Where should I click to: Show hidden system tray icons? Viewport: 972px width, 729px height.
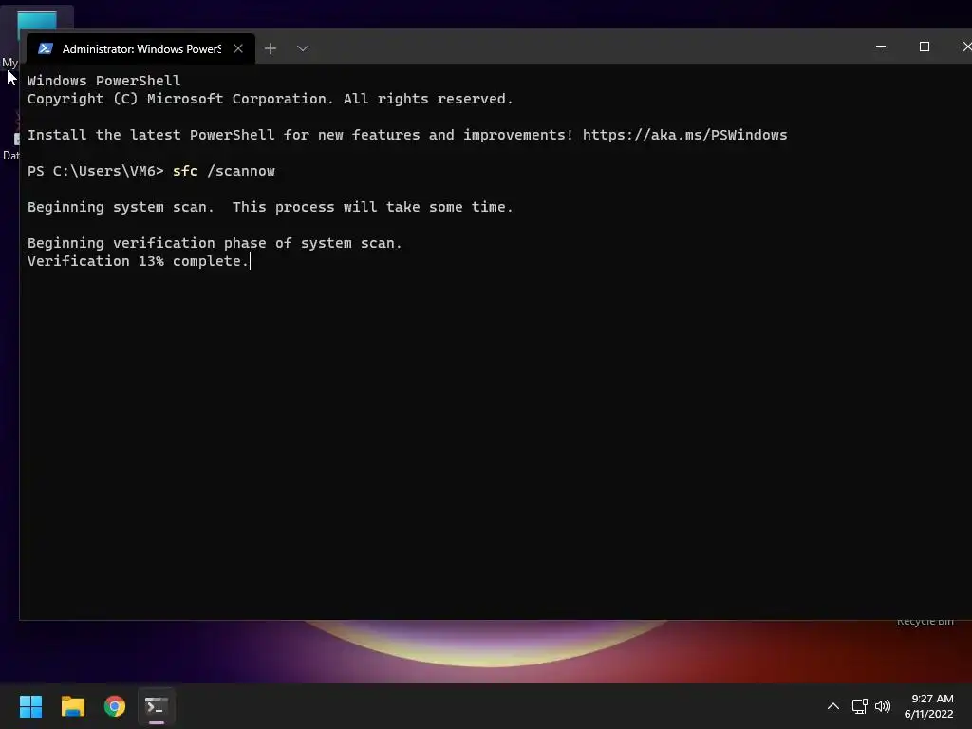(833, 706)
